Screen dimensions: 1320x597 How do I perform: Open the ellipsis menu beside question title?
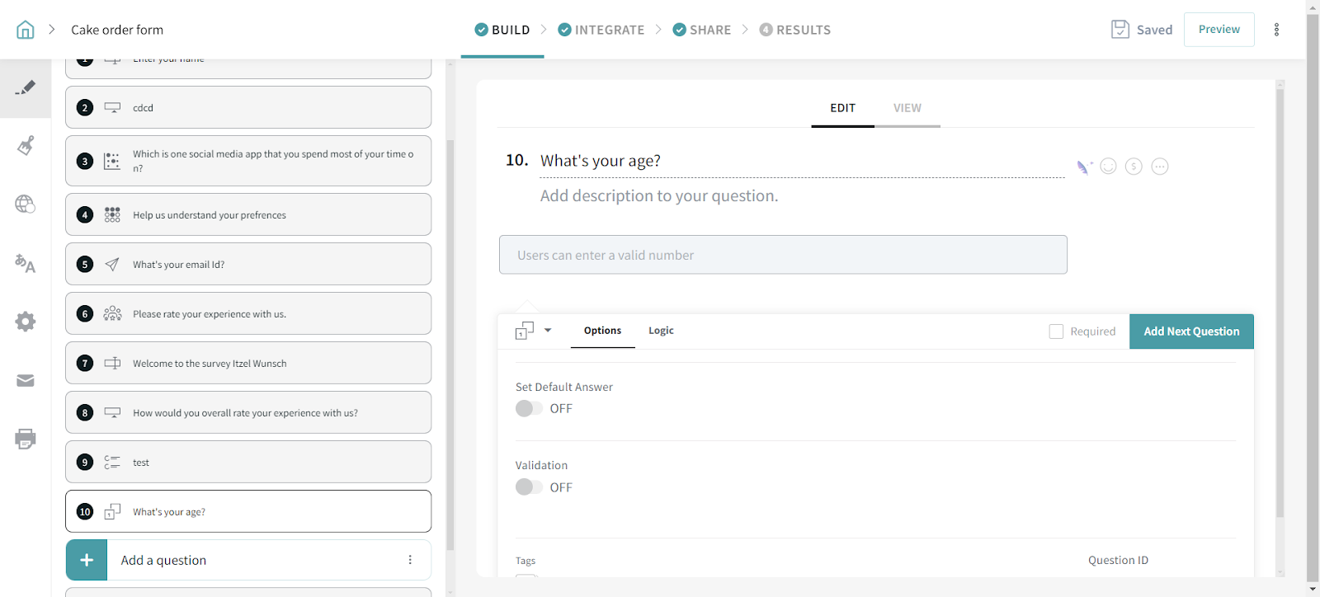click(1159, 167)
